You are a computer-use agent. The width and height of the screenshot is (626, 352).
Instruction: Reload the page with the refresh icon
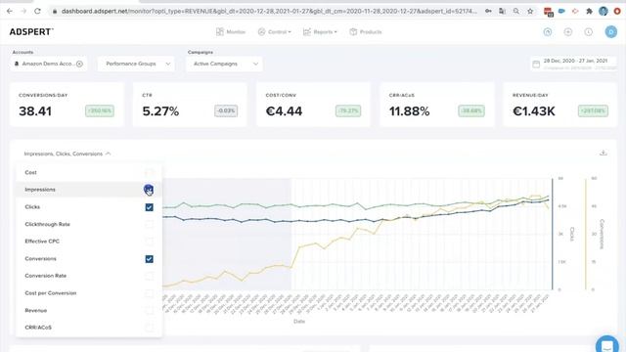point(37,11)
